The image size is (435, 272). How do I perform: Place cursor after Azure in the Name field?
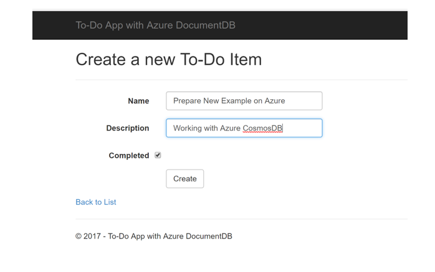[285, 101]
